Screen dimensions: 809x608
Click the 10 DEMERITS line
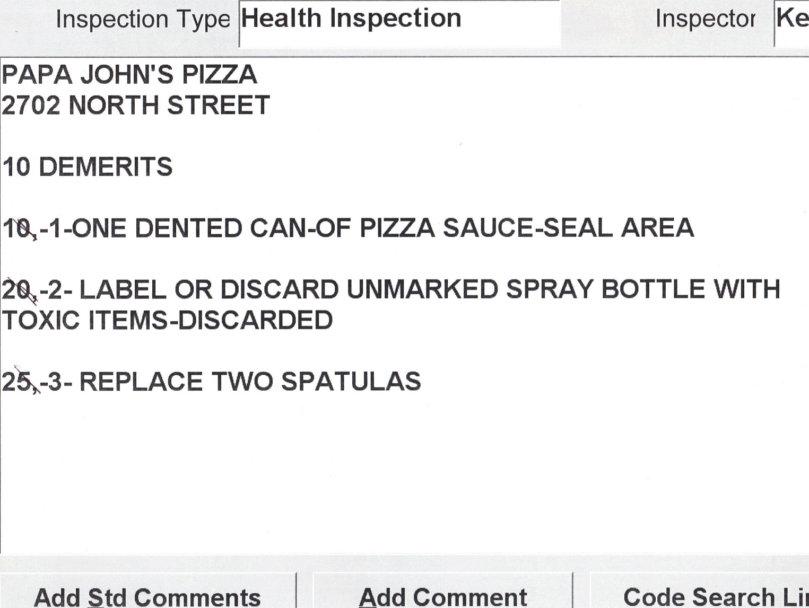coord(88,167)
